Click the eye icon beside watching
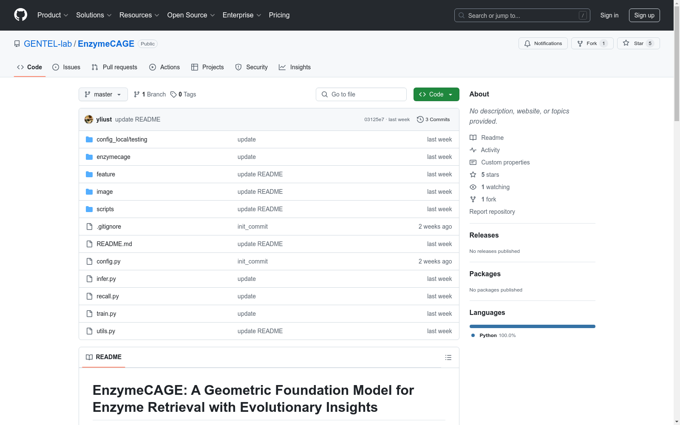This screenshot has width=680, height=425. [x=473, y=187]
